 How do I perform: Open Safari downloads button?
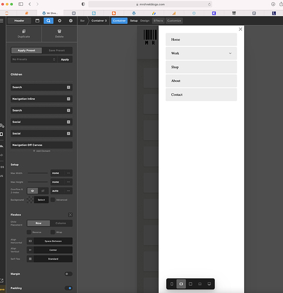273,4
